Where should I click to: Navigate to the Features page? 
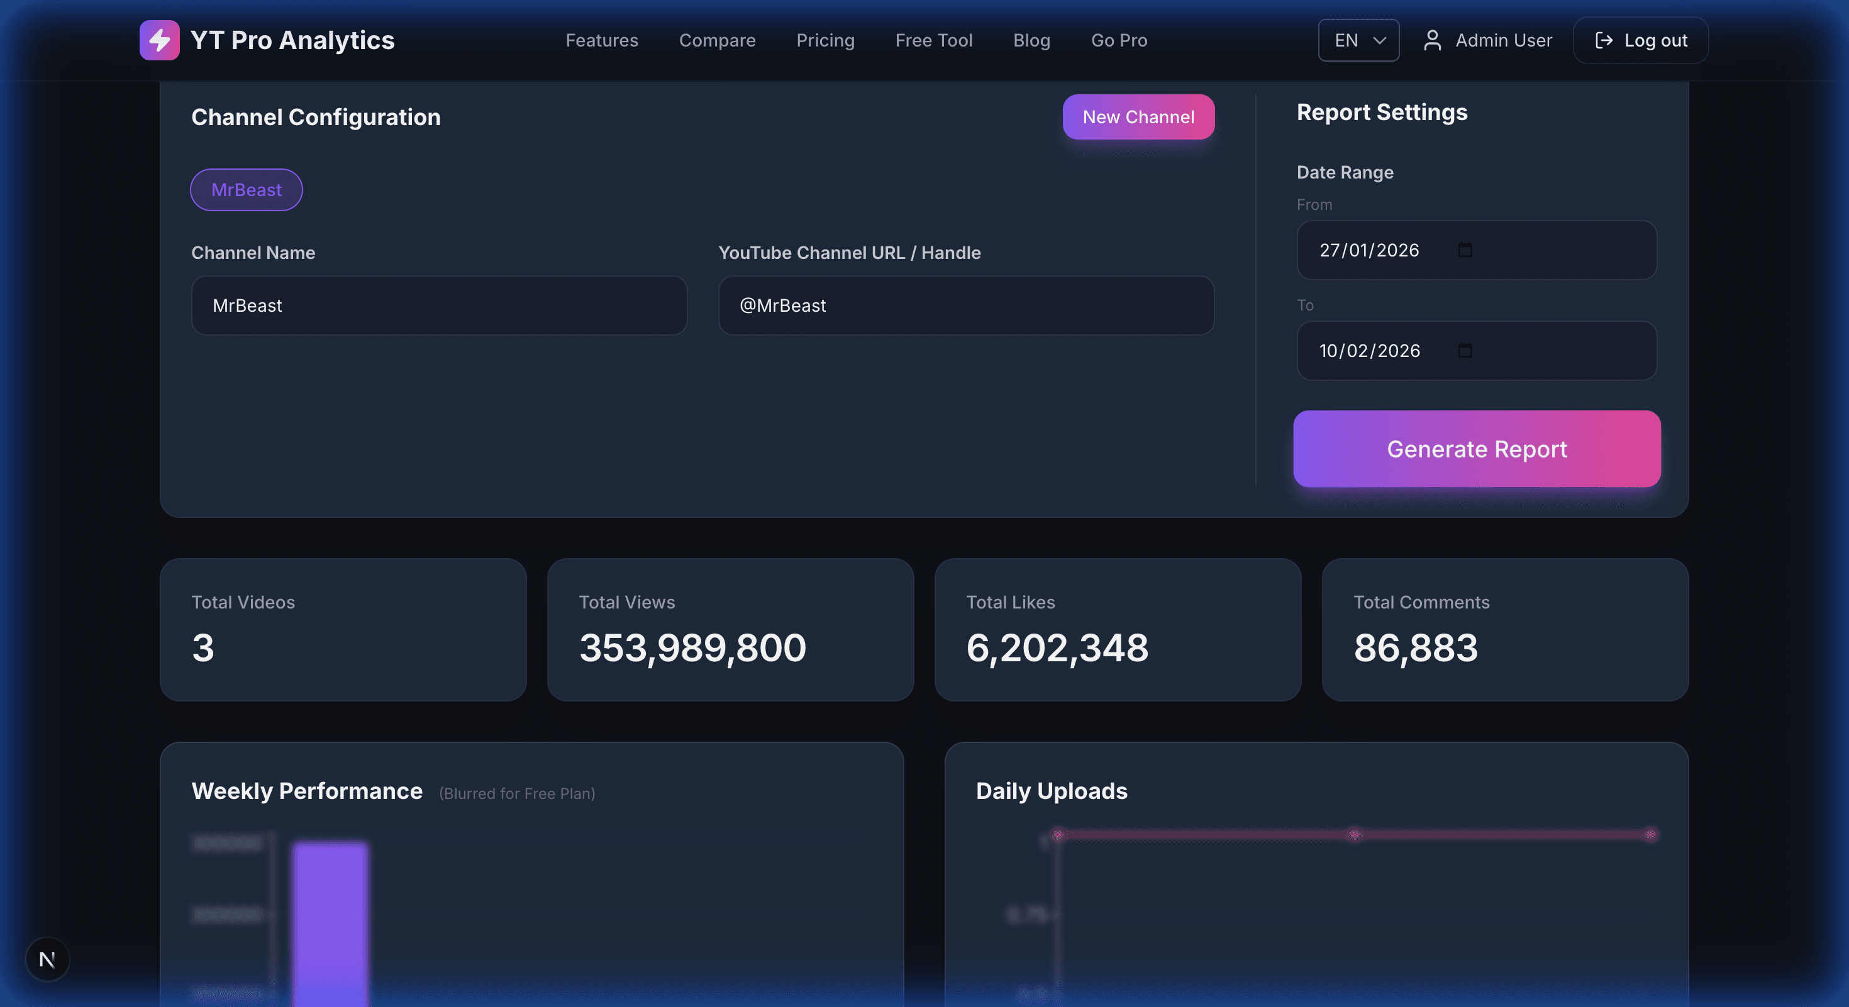(601, 40)
